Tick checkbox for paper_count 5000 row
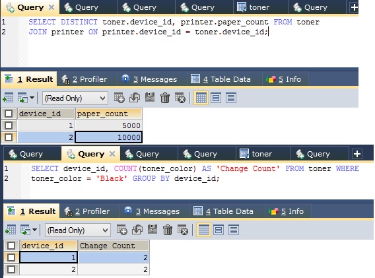This screenshot has height=278, width=375. (9, 125)
